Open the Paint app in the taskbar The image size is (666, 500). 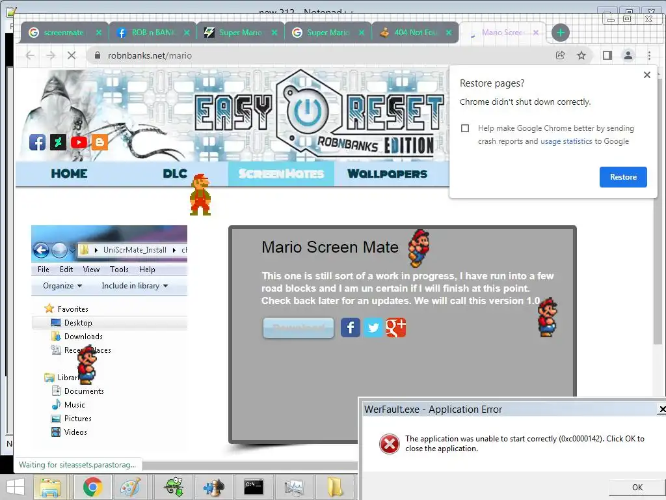(x=131, y=487)
